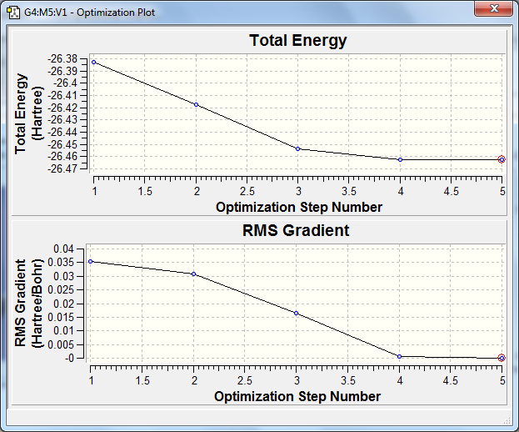Select step 1 point on RMS Gradient plot

click(90, 262)
